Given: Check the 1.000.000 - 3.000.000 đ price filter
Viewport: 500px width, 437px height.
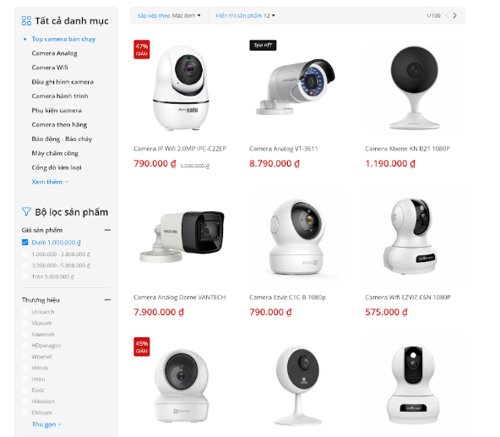Looking at the screenshot, I should click(24, 254).
